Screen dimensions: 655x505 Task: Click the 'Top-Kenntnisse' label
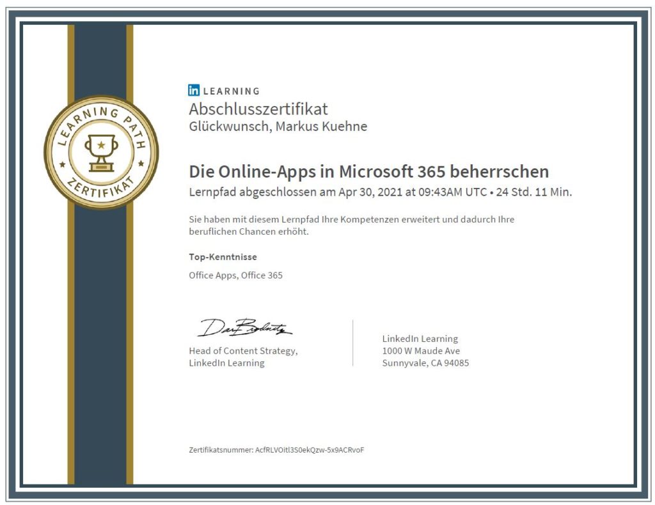[x=223, y=257]
